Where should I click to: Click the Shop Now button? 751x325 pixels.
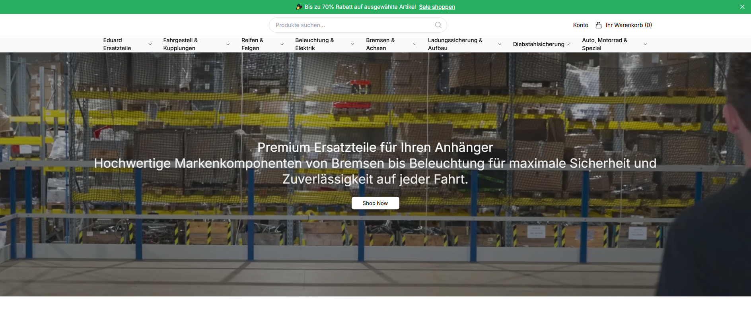(x=375, y=203)
